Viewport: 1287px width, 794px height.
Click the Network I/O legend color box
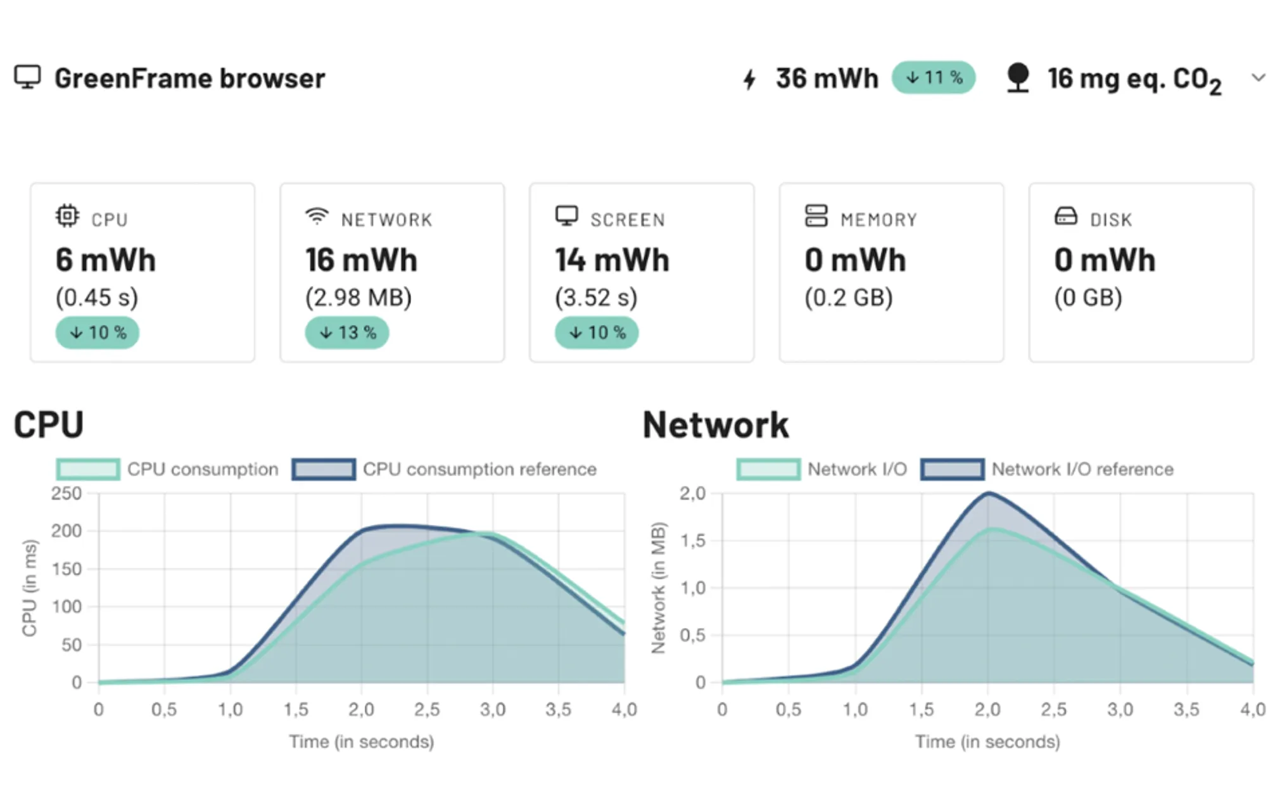coord(768,469)
